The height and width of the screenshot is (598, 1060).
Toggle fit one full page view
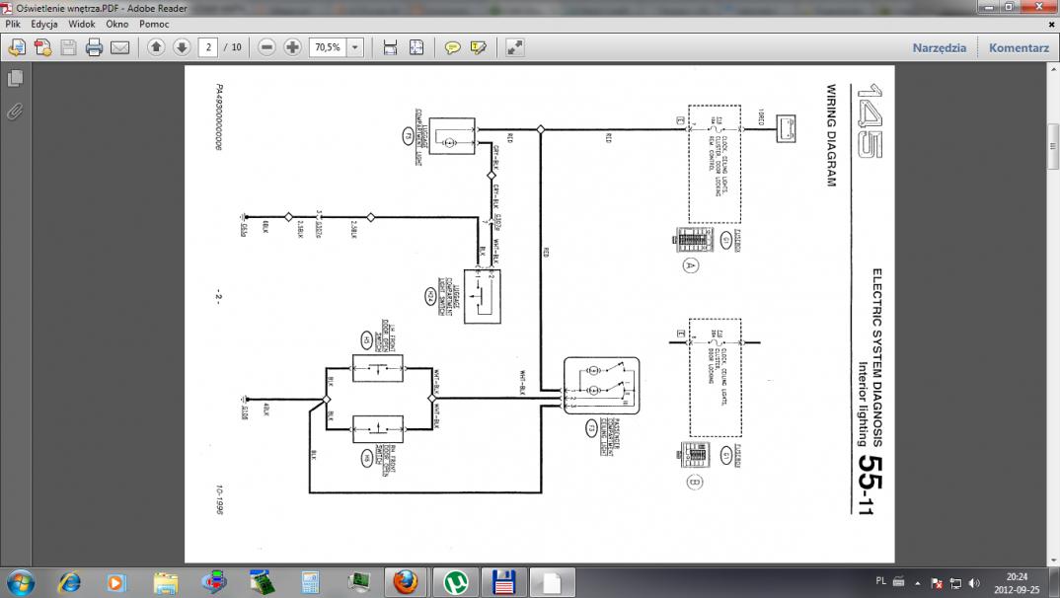(416, 47)
